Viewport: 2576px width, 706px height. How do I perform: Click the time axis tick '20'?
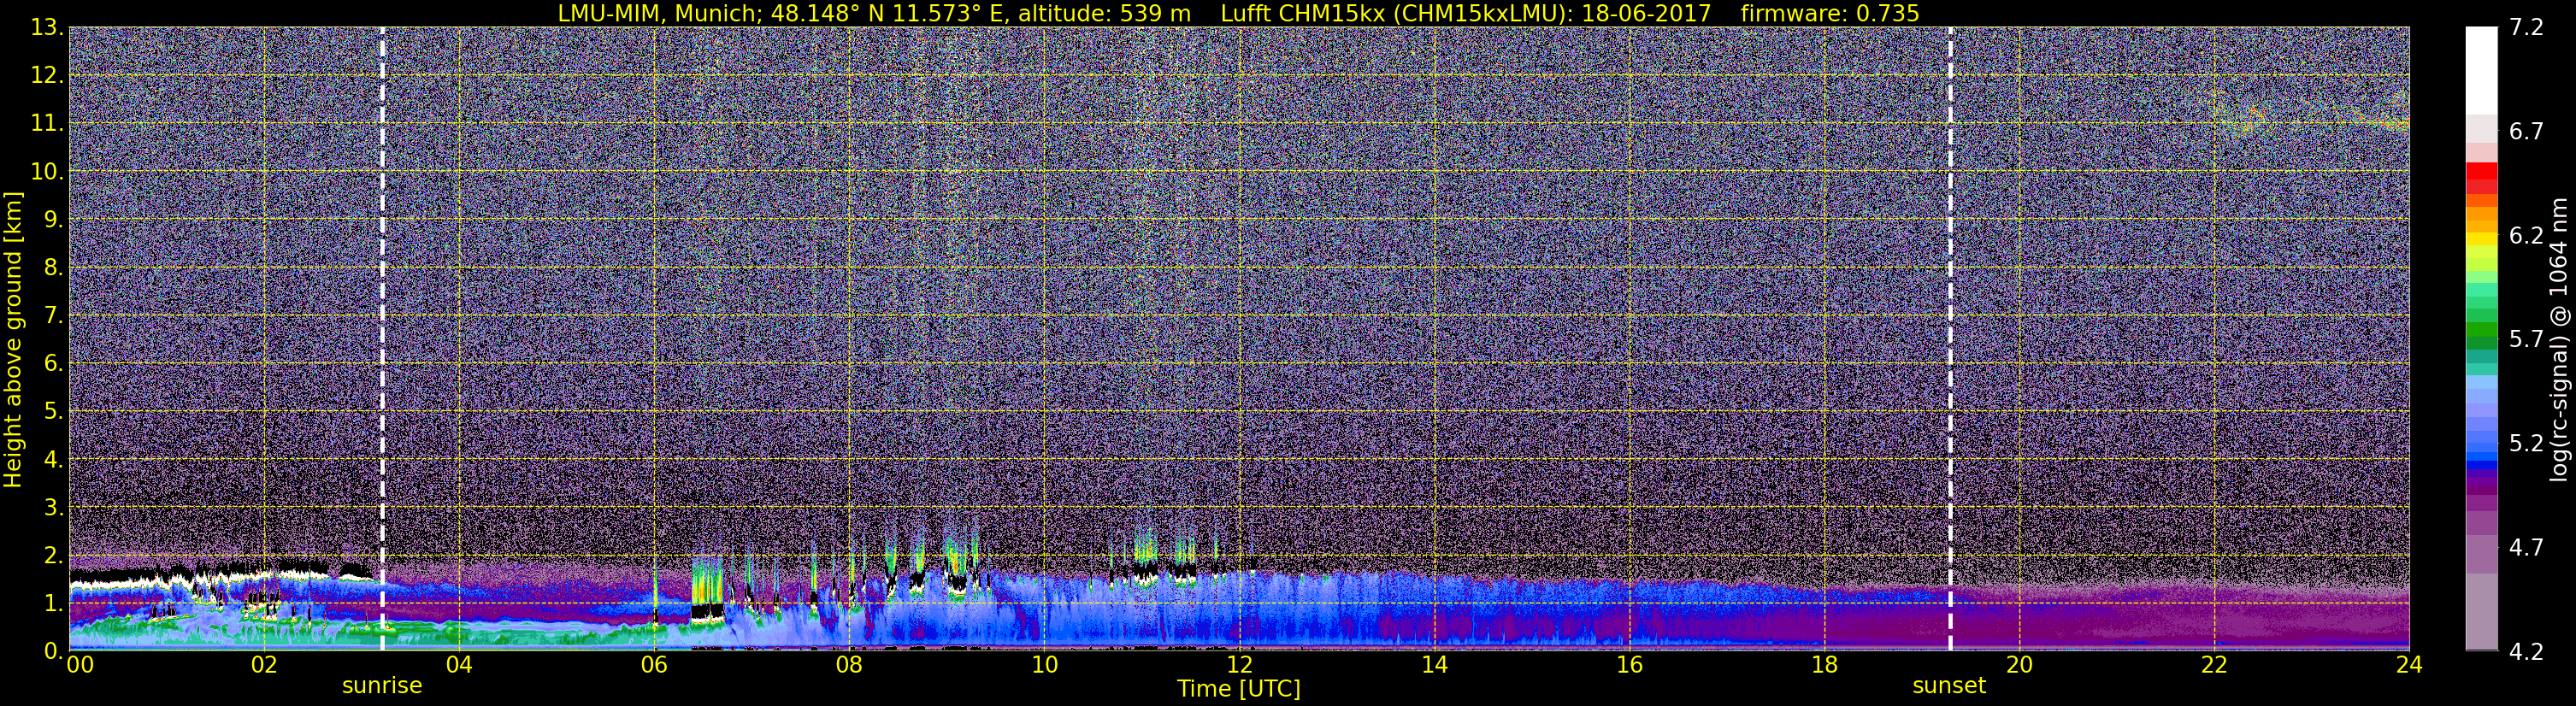click(x=2019, y=665)
